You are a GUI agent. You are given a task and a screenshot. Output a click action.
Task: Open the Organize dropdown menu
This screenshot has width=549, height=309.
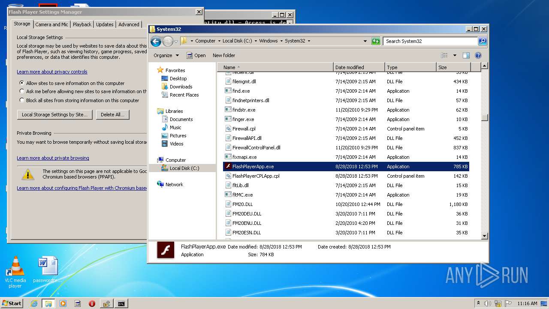pos(166,55)
